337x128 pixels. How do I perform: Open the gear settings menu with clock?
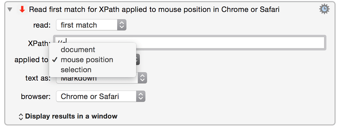click(324, 10)
